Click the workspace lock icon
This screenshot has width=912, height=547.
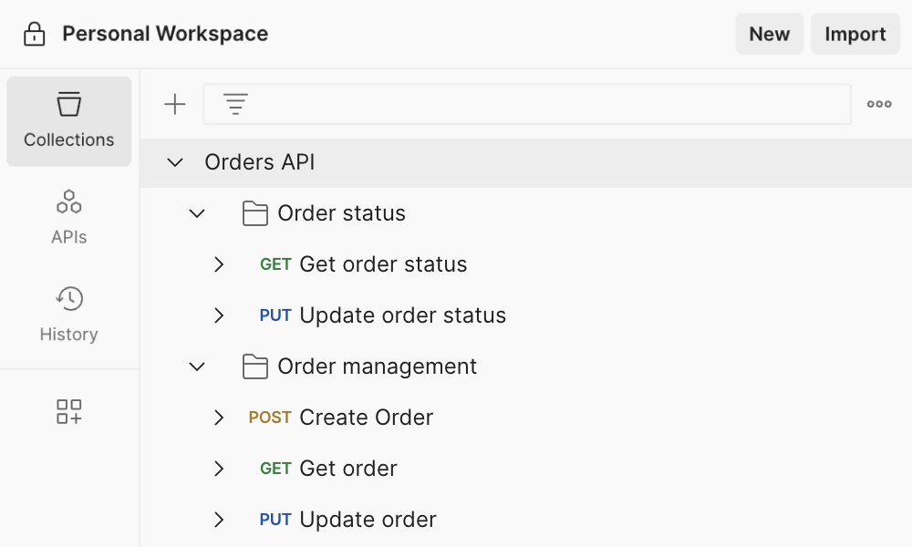pos(34,35)
